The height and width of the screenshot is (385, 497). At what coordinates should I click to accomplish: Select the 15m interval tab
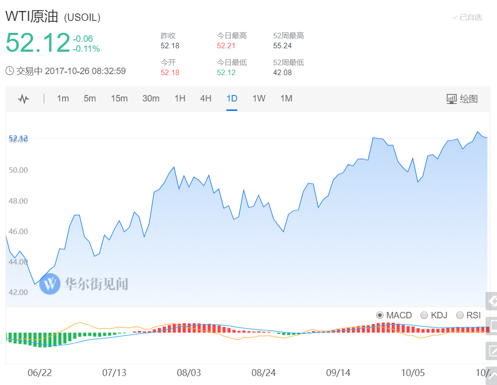pyautogui.click(x=119, y=98)
